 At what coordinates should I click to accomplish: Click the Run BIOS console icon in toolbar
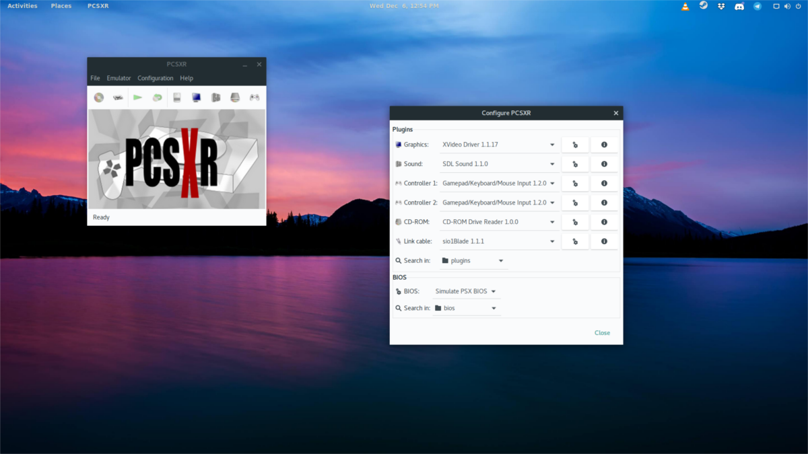tap(119, 98)
